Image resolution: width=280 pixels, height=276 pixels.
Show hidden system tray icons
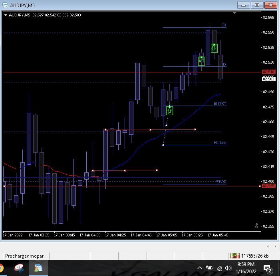[x=200, y=268]
